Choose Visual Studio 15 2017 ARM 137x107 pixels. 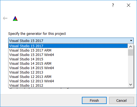68,50
